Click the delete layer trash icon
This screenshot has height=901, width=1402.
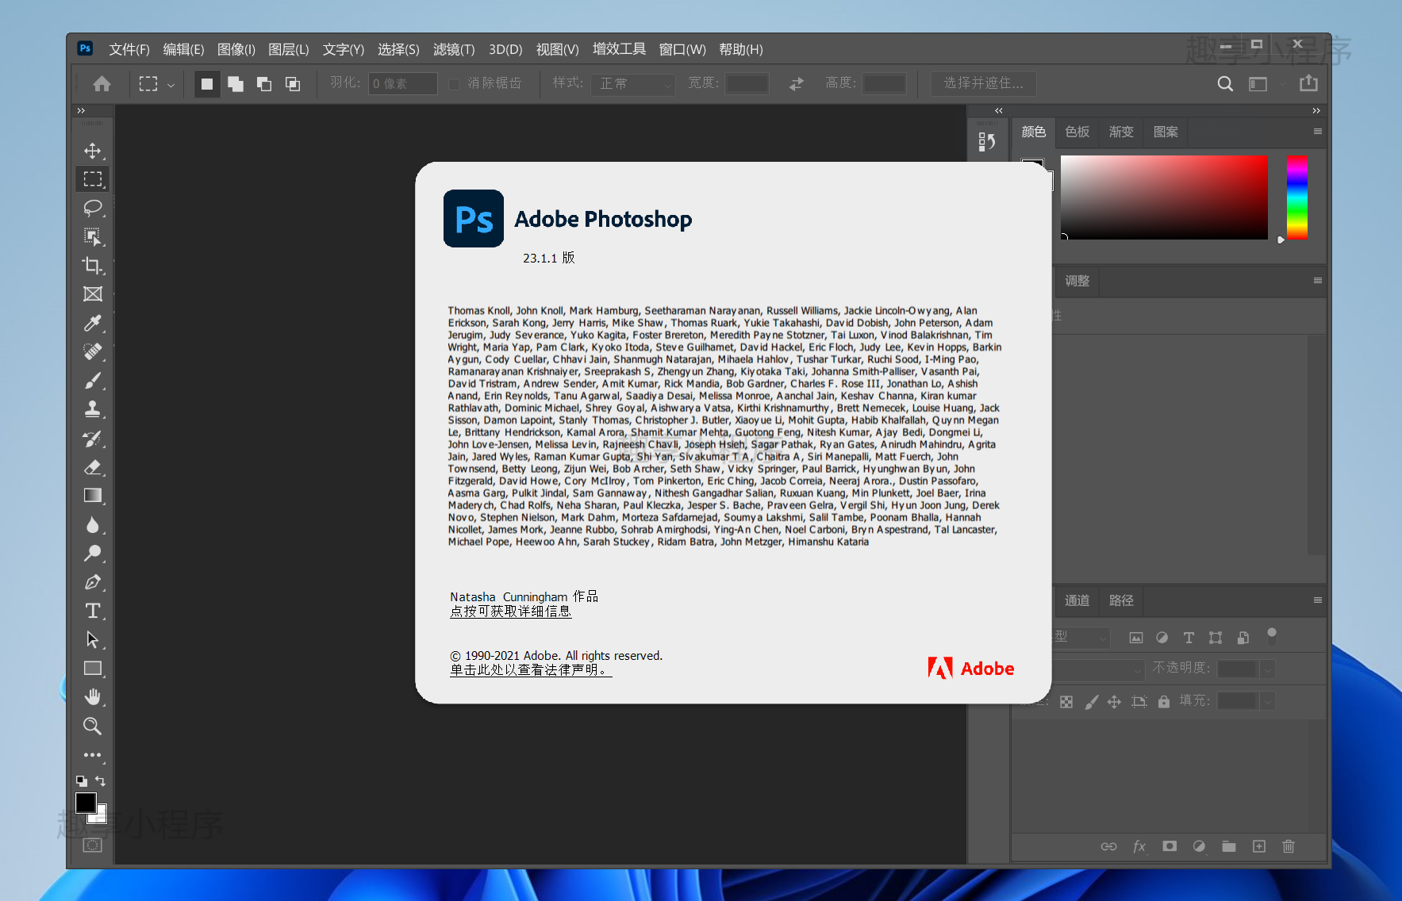[1289, 846]
